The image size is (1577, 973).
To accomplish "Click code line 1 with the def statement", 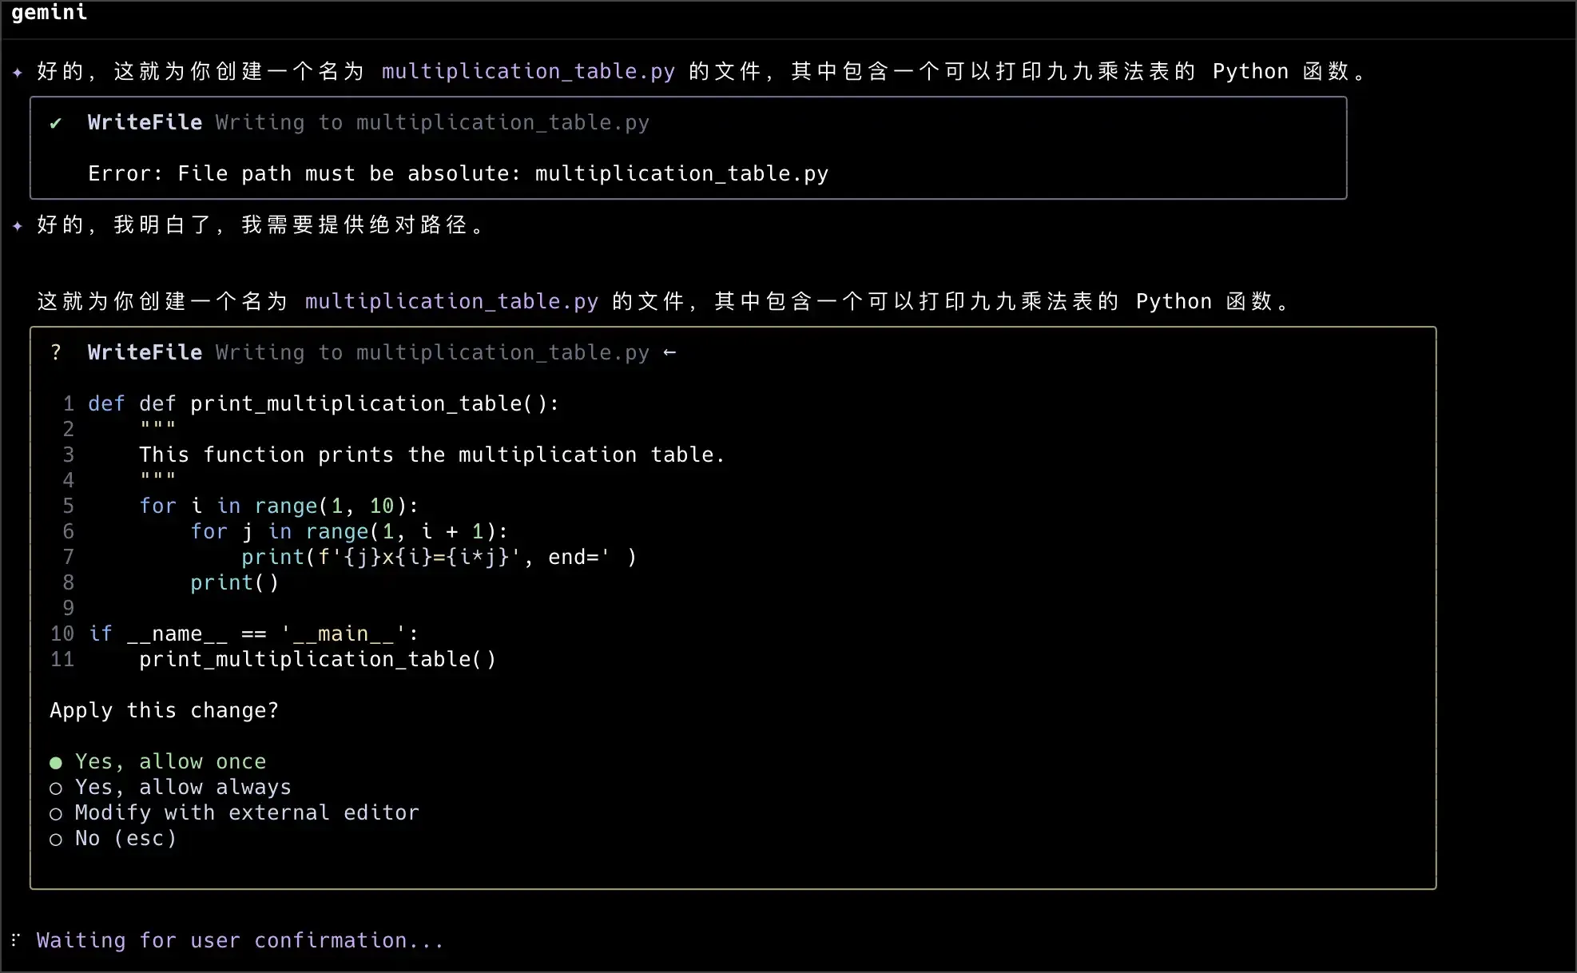I will click(323, 403).
